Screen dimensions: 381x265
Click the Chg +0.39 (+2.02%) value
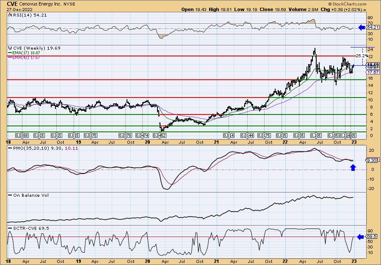click(343, 9)
